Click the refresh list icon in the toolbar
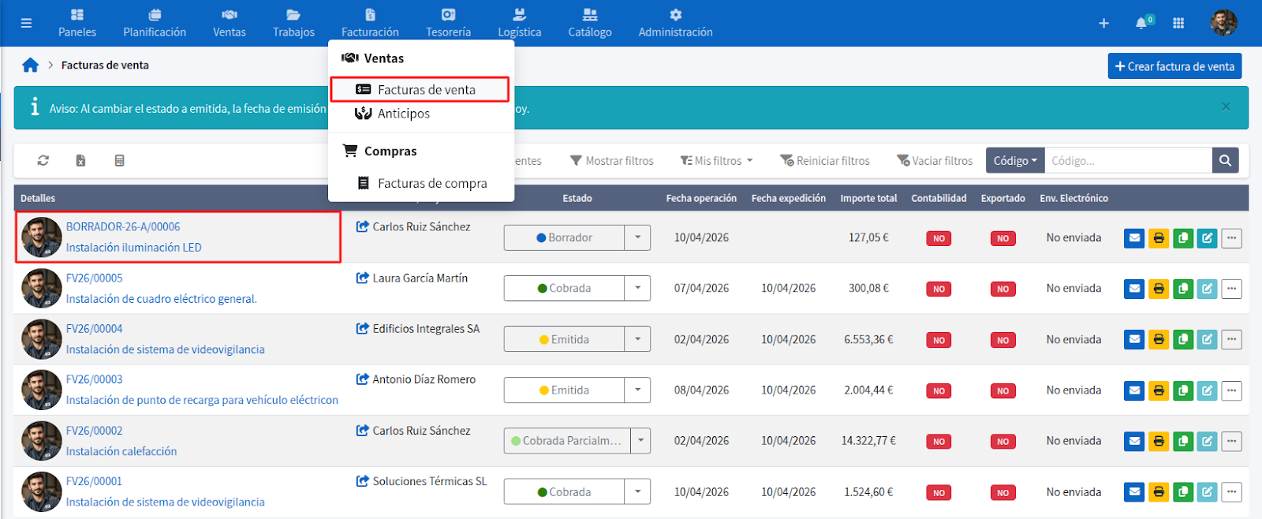This screenshot has width=1262, height=519. (43, 160)
